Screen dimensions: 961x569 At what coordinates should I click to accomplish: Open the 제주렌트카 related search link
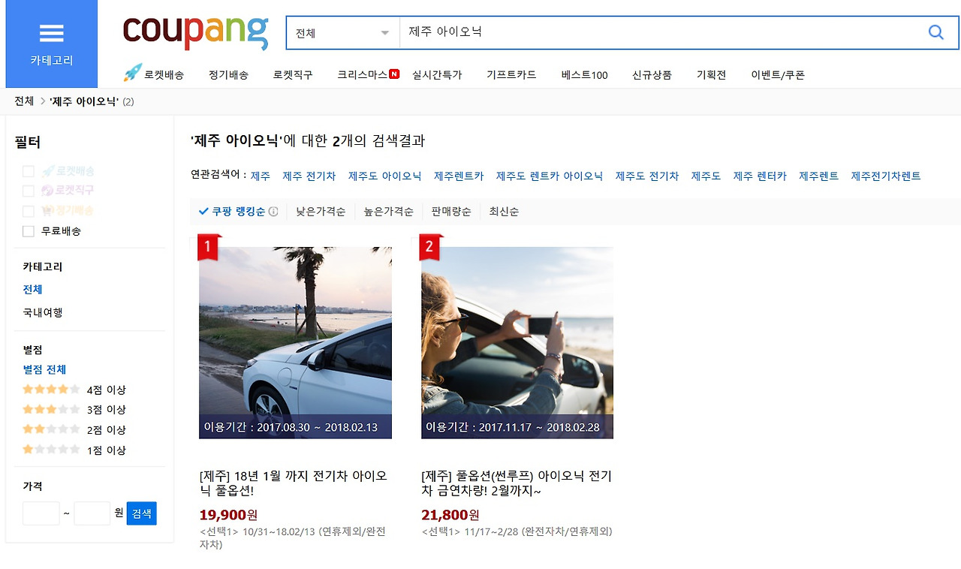click(459, 176)
